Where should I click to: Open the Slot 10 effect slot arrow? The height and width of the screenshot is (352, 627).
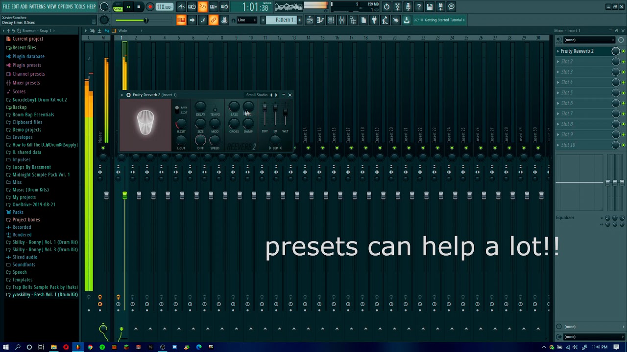pos(558,145)
